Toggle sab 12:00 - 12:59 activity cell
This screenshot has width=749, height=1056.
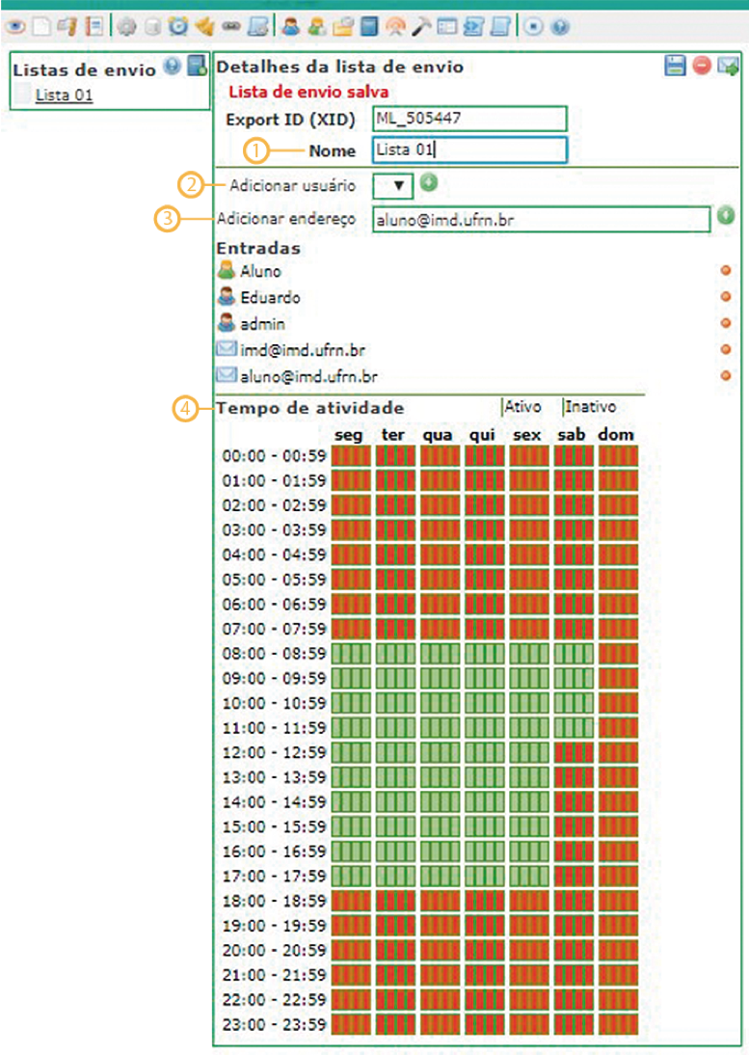point(574,752)
